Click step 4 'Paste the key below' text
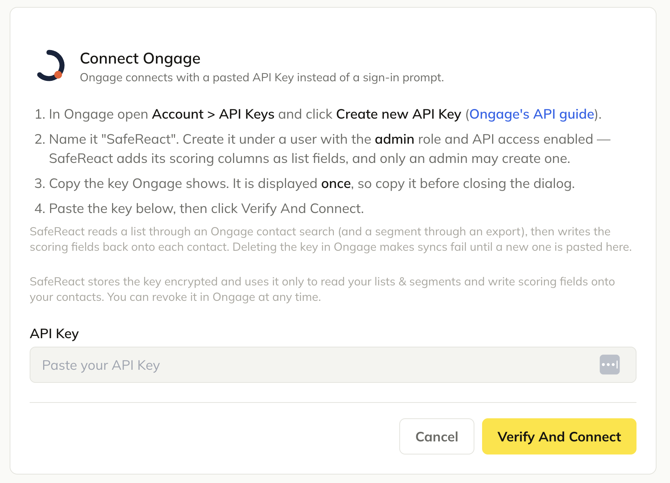This screenshot has width=670, height=483. point(206,208)
